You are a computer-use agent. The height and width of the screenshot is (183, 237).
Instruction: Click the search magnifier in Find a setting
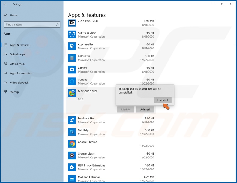pos(57,24)
